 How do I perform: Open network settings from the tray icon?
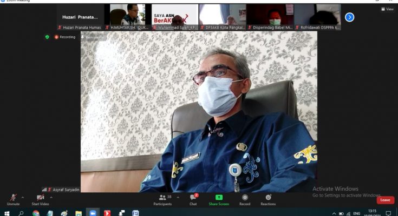(x=349, y=214)
